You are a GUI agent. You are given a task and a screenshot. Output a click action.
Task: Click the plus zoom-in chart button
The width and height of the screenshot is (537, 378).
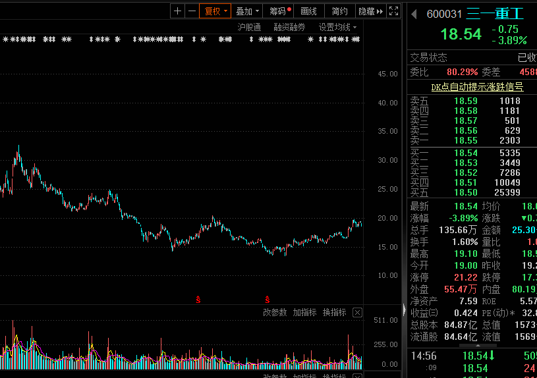(177, 11)
